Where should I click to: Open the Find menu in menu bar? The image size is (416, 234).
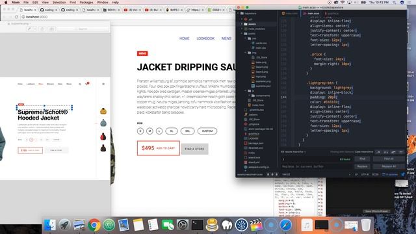[x=73, y=3]
